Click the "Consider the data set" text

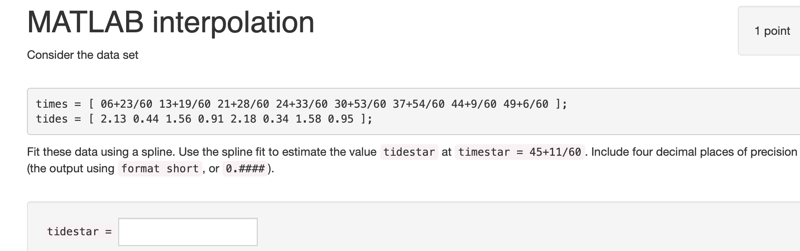[x=82, y=55]
